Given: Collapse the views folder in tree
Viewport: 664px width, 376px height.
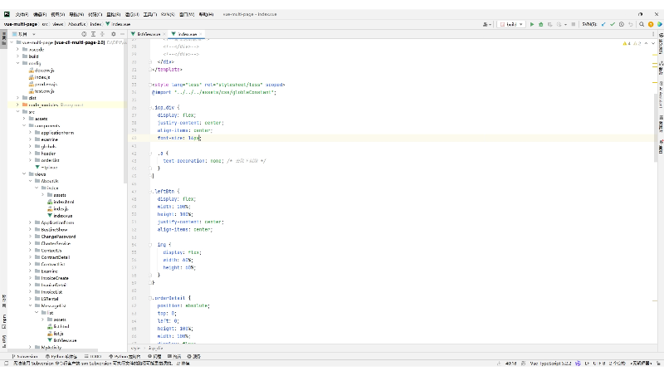Looking at the screenshot, I should [x=24, y=173].
